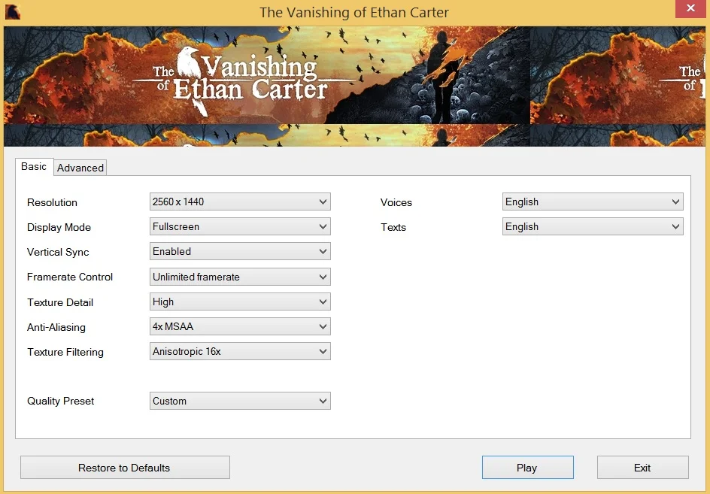The width and height of the screenshot is (710, 494).
Task: Click the Voices label
Action: tap(396, 202)
